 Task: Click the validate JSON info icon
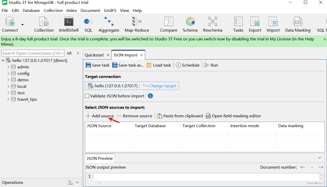click(x=150, y=96)
